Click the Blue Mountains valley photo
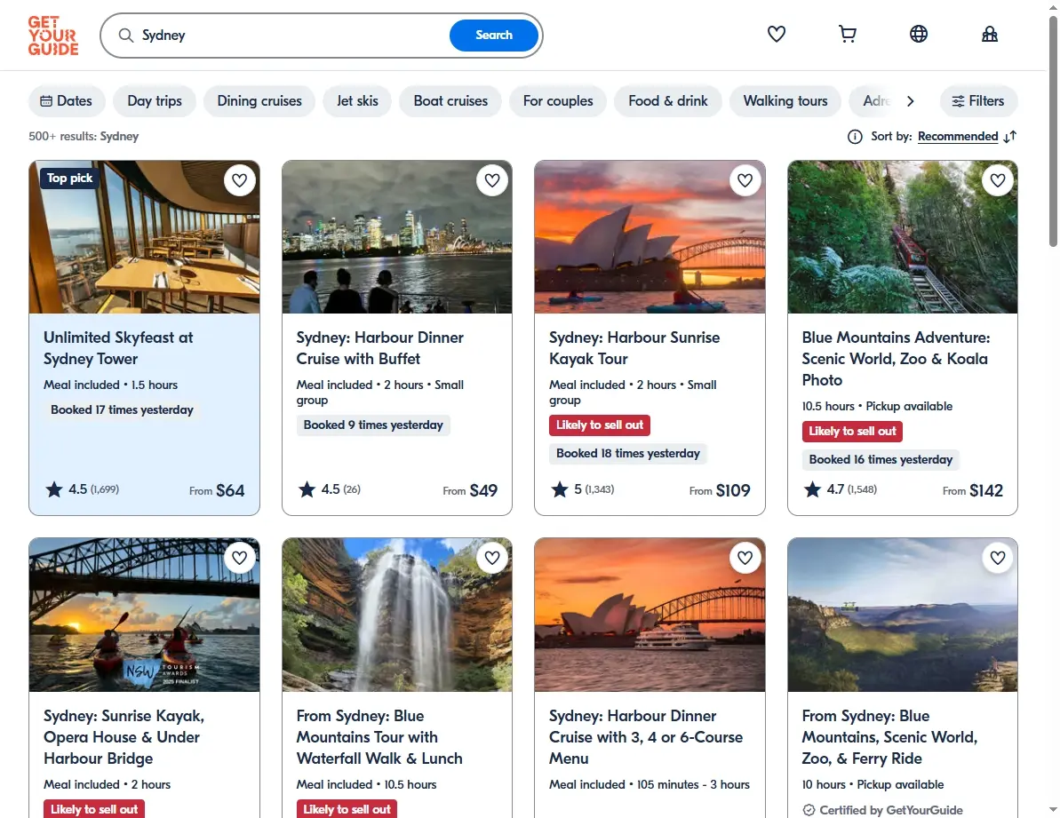 tap(903, 615)
